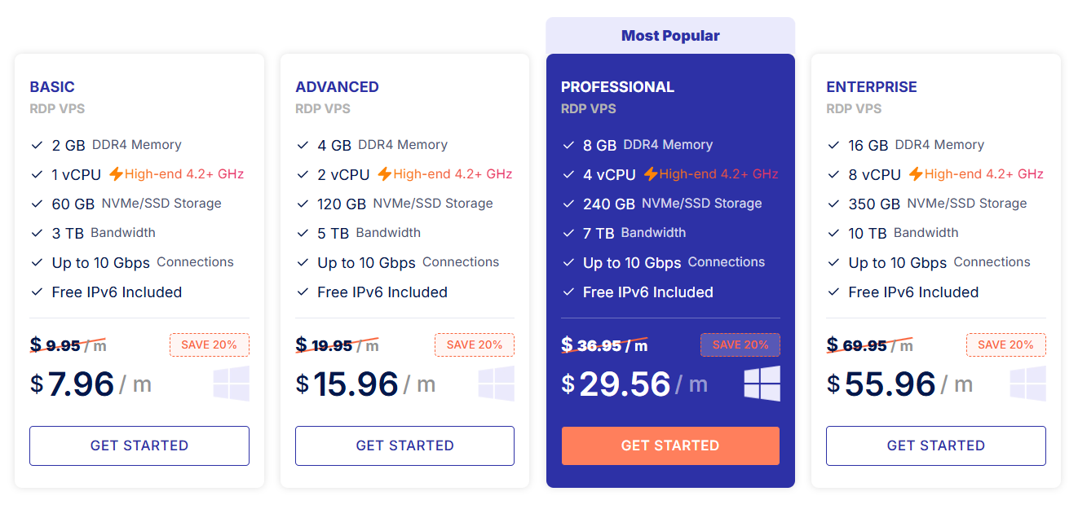
Task: Click checkmark next to 350 GB storage
Action: click(833, 204)
